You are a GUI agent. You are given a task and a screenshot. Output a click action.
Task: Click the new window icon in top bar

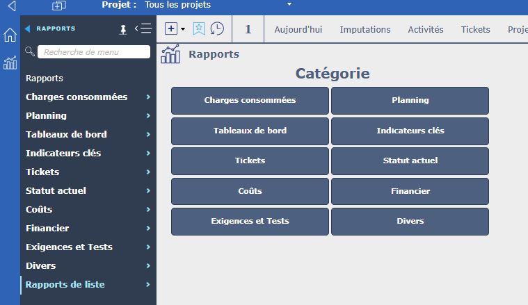(x=58, y=6)
